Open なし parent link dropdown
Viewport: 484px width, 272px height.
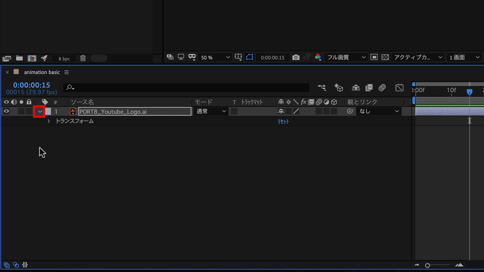[379, 111]
